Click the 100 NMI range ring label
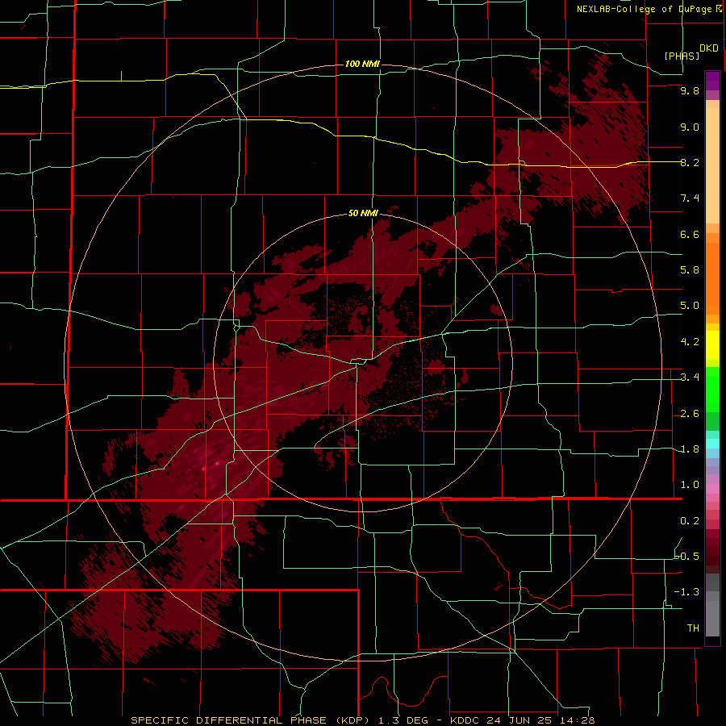This screenshot has height=726, width=726. [362, 64]
